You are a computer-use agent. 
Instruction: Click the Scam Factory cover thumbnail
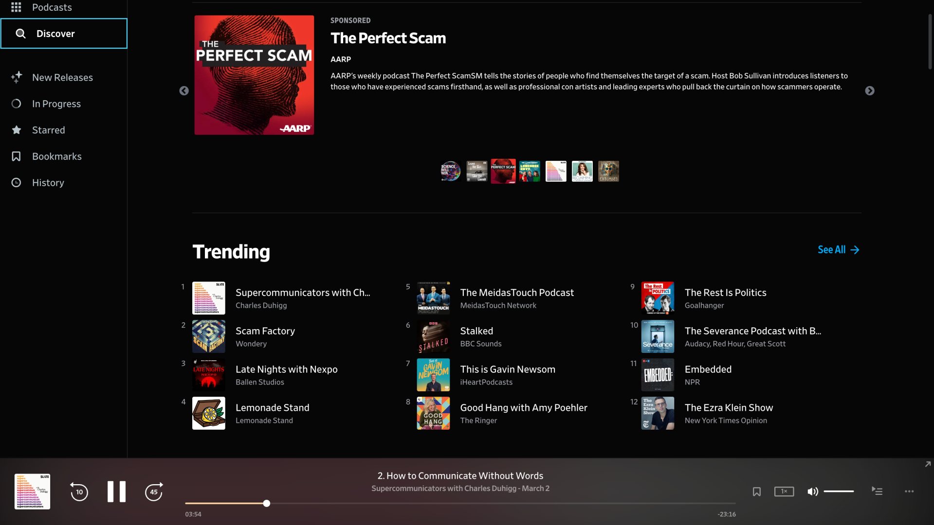coord(208,336)
